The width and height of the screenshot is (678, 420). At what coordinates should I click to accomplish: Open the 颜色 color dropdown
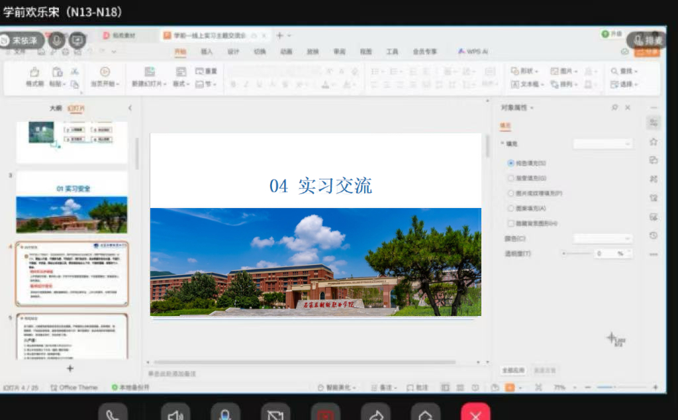(603, 238)
